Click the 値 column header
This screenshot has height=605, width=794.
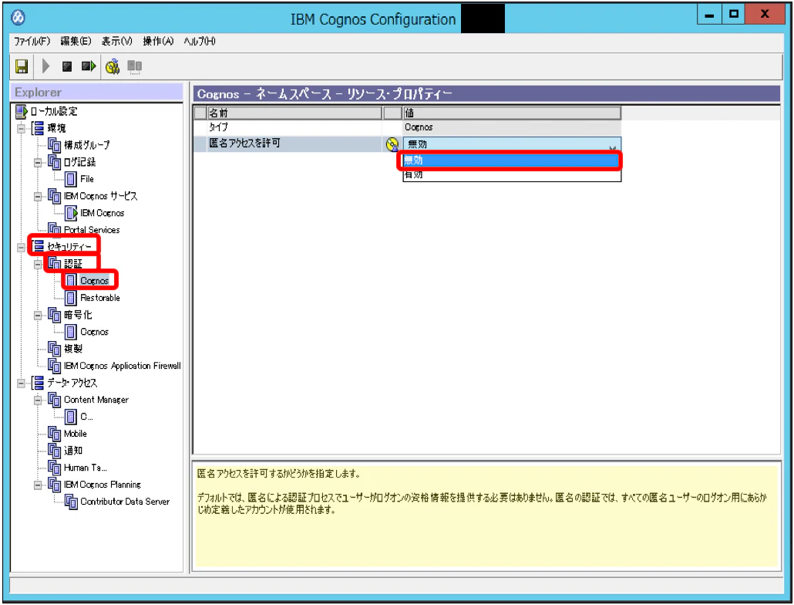click(511, 113)
